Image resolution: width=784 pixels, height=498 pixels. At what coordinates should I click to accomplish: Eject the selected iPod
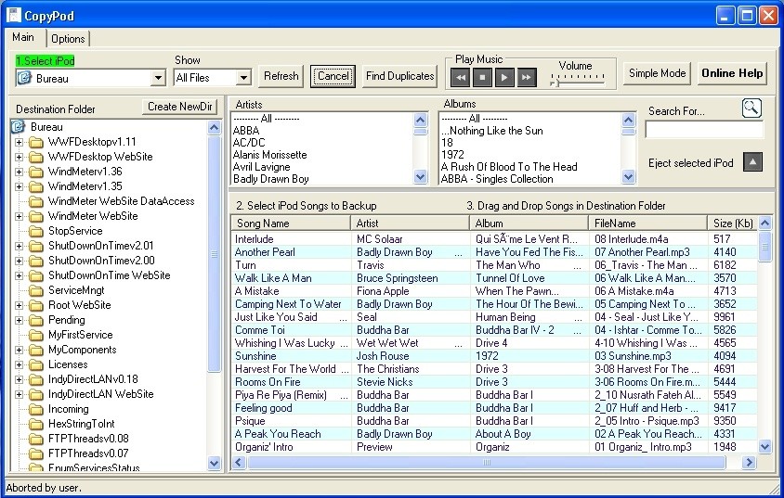click(x=752, y=161)
